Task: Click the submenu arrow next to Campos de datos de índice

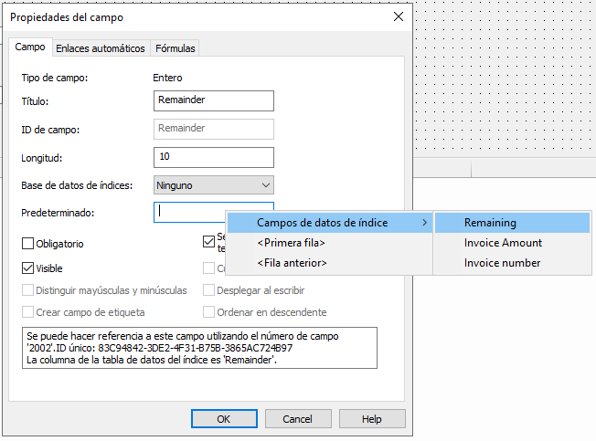Action: click(424, 223)
